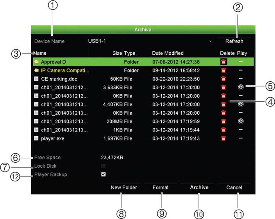Click the Free Space label
275x219 pixels.
[47, 158]
